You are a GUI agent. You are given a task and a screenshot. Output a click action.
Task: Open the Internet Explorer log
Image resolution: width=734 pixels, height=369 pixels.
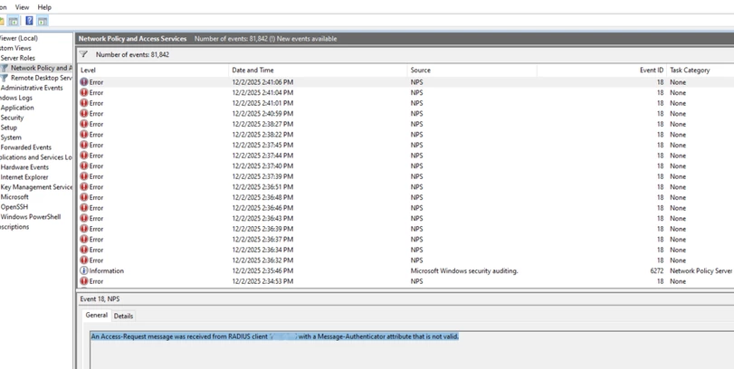coord(24,177)
